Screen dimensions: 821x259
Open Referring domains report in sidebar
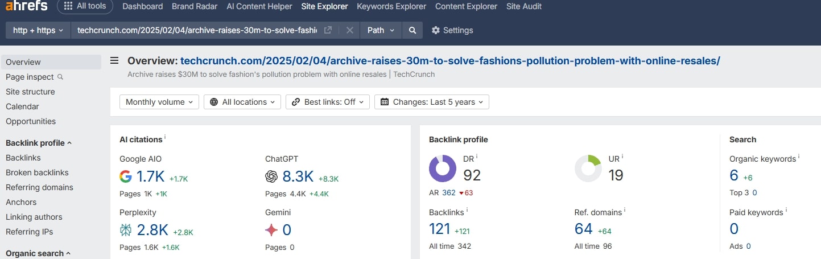[39, 187]
